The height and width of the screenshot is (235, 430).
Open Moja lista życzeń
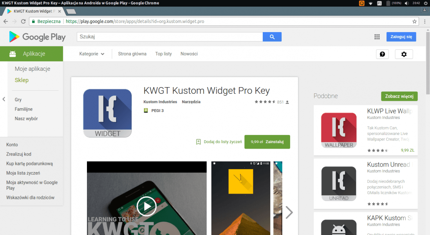click(23, 173)
